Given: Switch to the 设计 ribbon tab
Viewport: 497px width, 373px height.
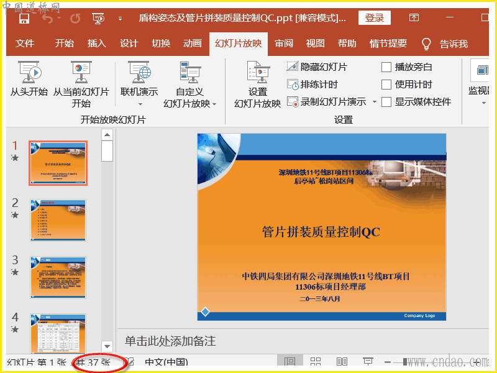Looking at the screenshot, I should pos(129,44).
